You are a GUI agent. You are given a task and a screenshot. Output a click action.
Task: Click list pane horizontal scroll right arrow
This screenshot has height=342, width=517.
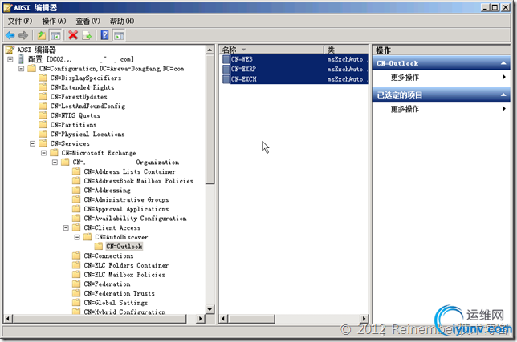pyautogui.click(x=364, y=318)
